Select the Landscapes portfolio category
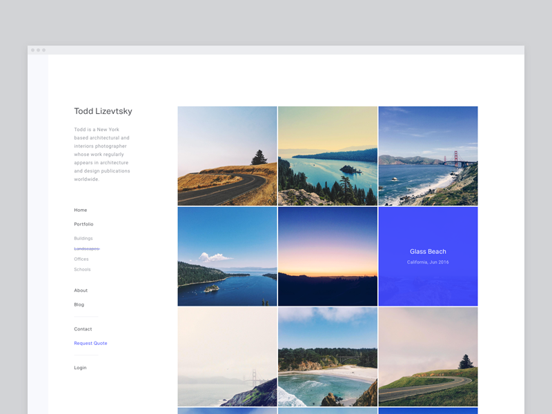This screenshot has height=414, width=552. click(x=86, y=248)
